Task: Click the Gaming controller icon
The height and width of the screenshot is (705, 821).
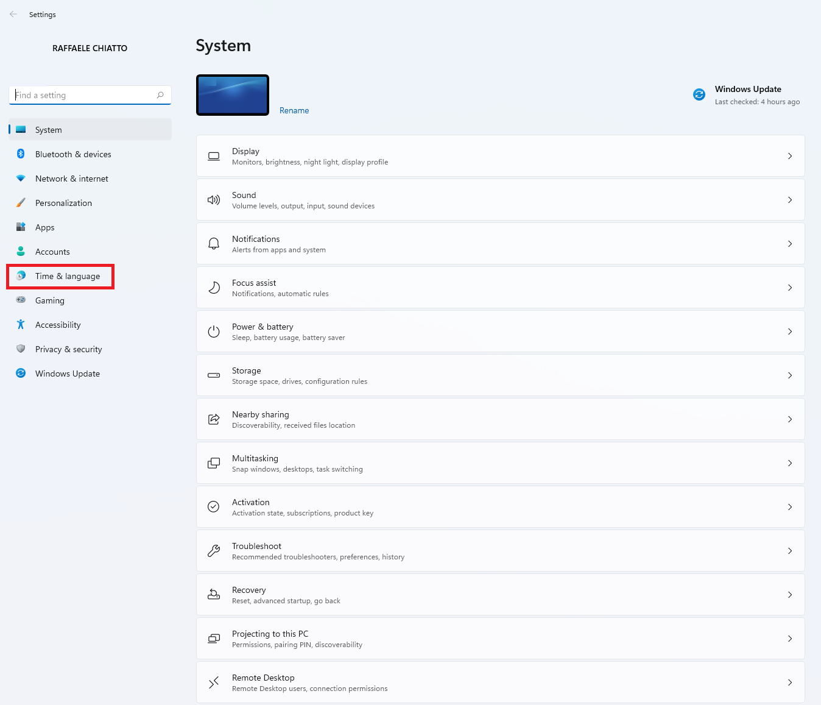Action: point(21,300)
